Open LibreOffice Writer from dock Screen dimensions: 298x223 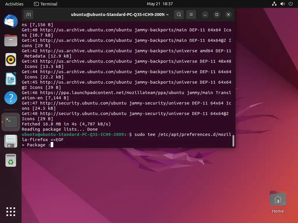click(x=11, y=79)
